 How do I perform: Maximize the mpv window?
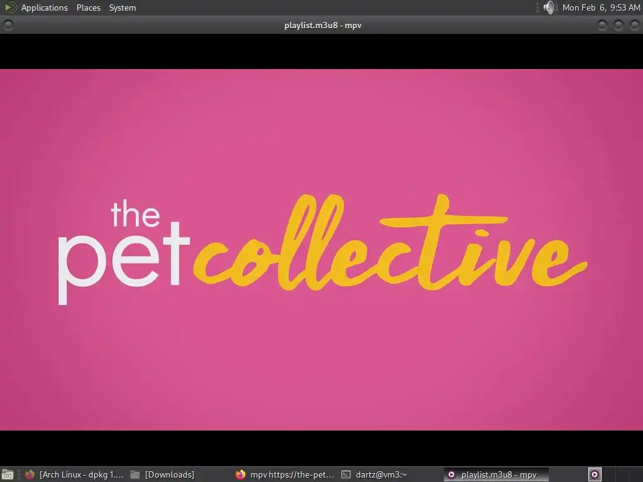click(619, 25)
